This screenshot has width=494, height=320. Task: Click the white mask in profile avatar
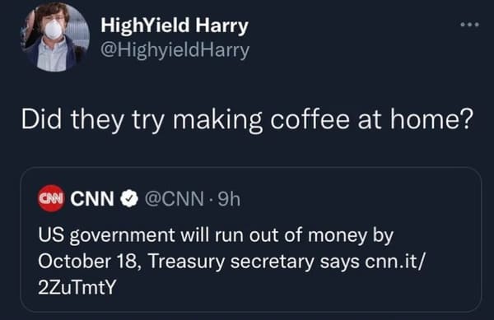(54, 30)
